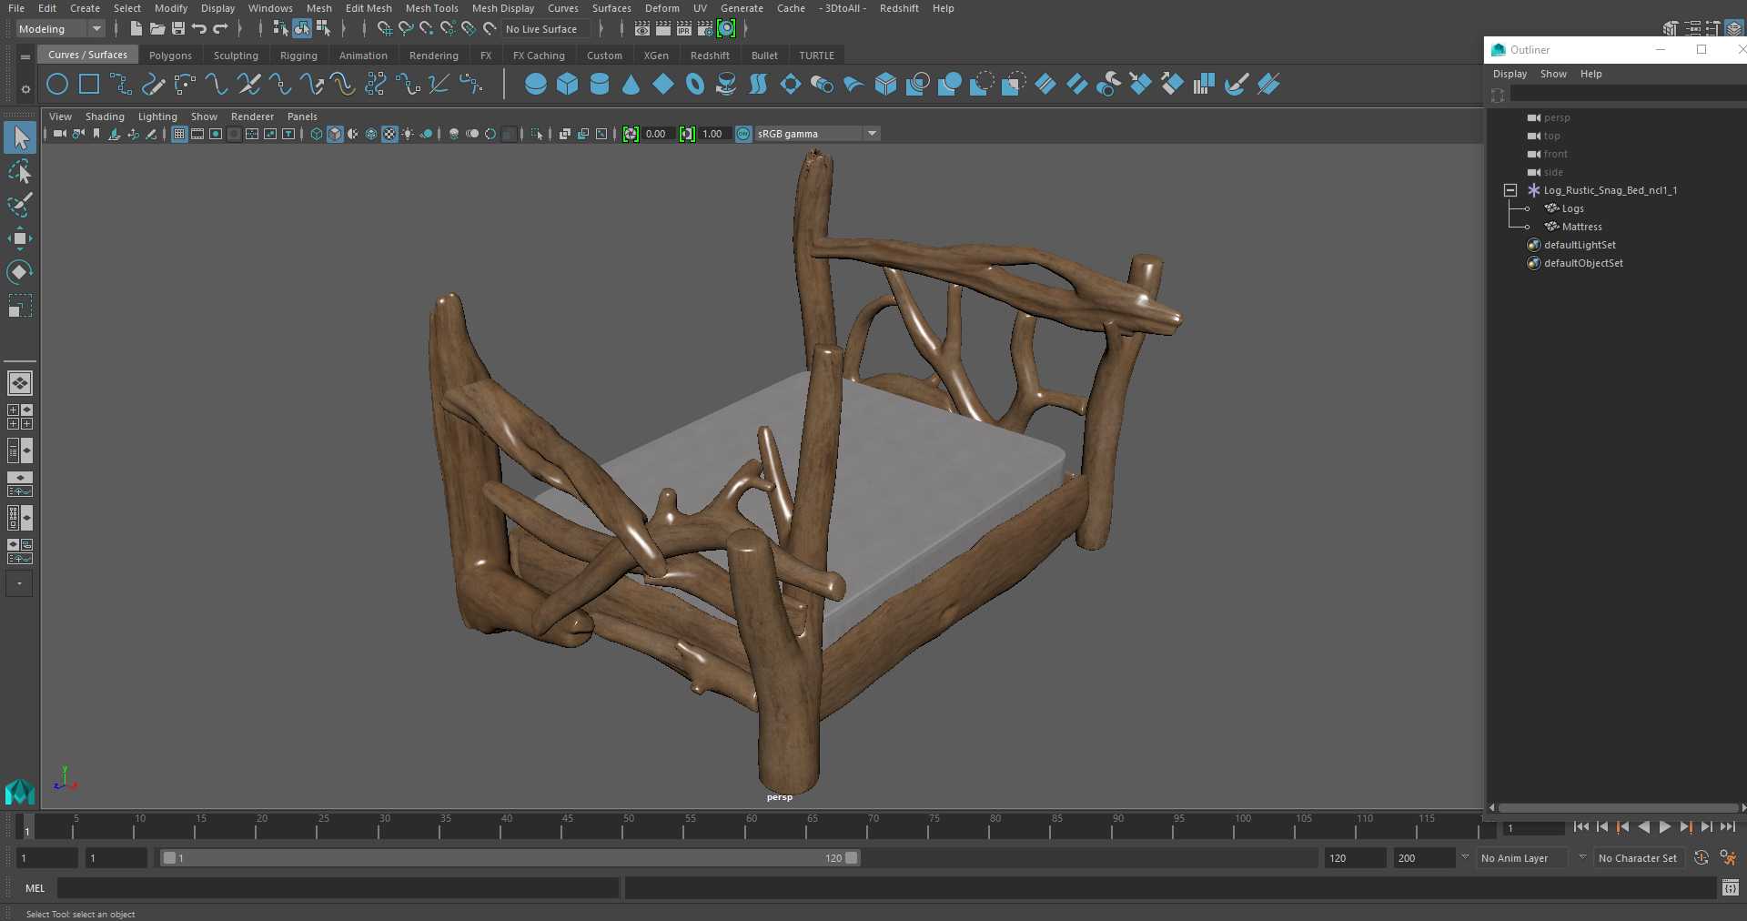Create a NURBS cylinder from shelf
Image resolution: width=1747 pixels, height=921 pixels.
point(600,85)
